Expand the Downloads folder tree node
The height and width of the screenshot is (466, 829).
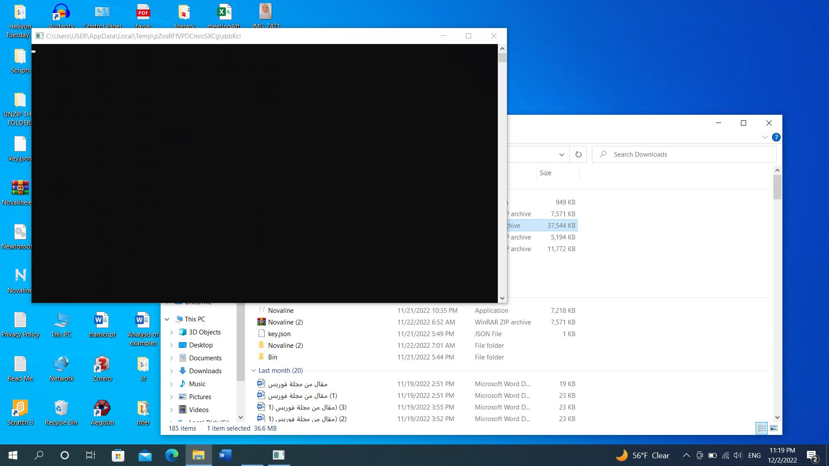pos(171,371)
